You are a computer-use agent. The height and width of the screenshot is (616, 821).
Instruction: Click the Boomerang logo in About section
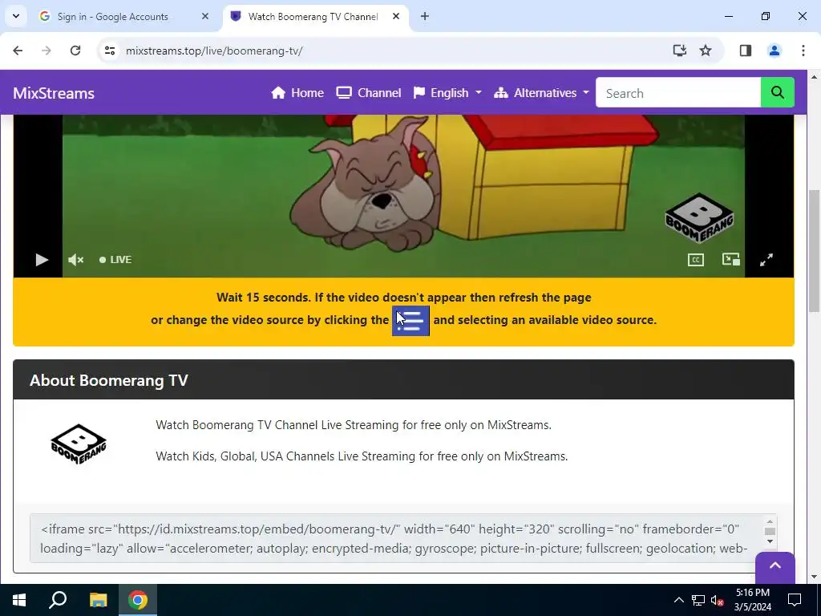tap(79, 444)
